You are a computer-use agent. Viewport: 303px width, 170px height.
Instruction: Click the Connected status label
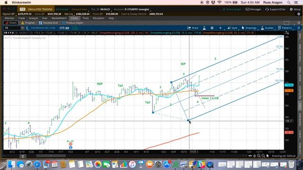[62, 9]
